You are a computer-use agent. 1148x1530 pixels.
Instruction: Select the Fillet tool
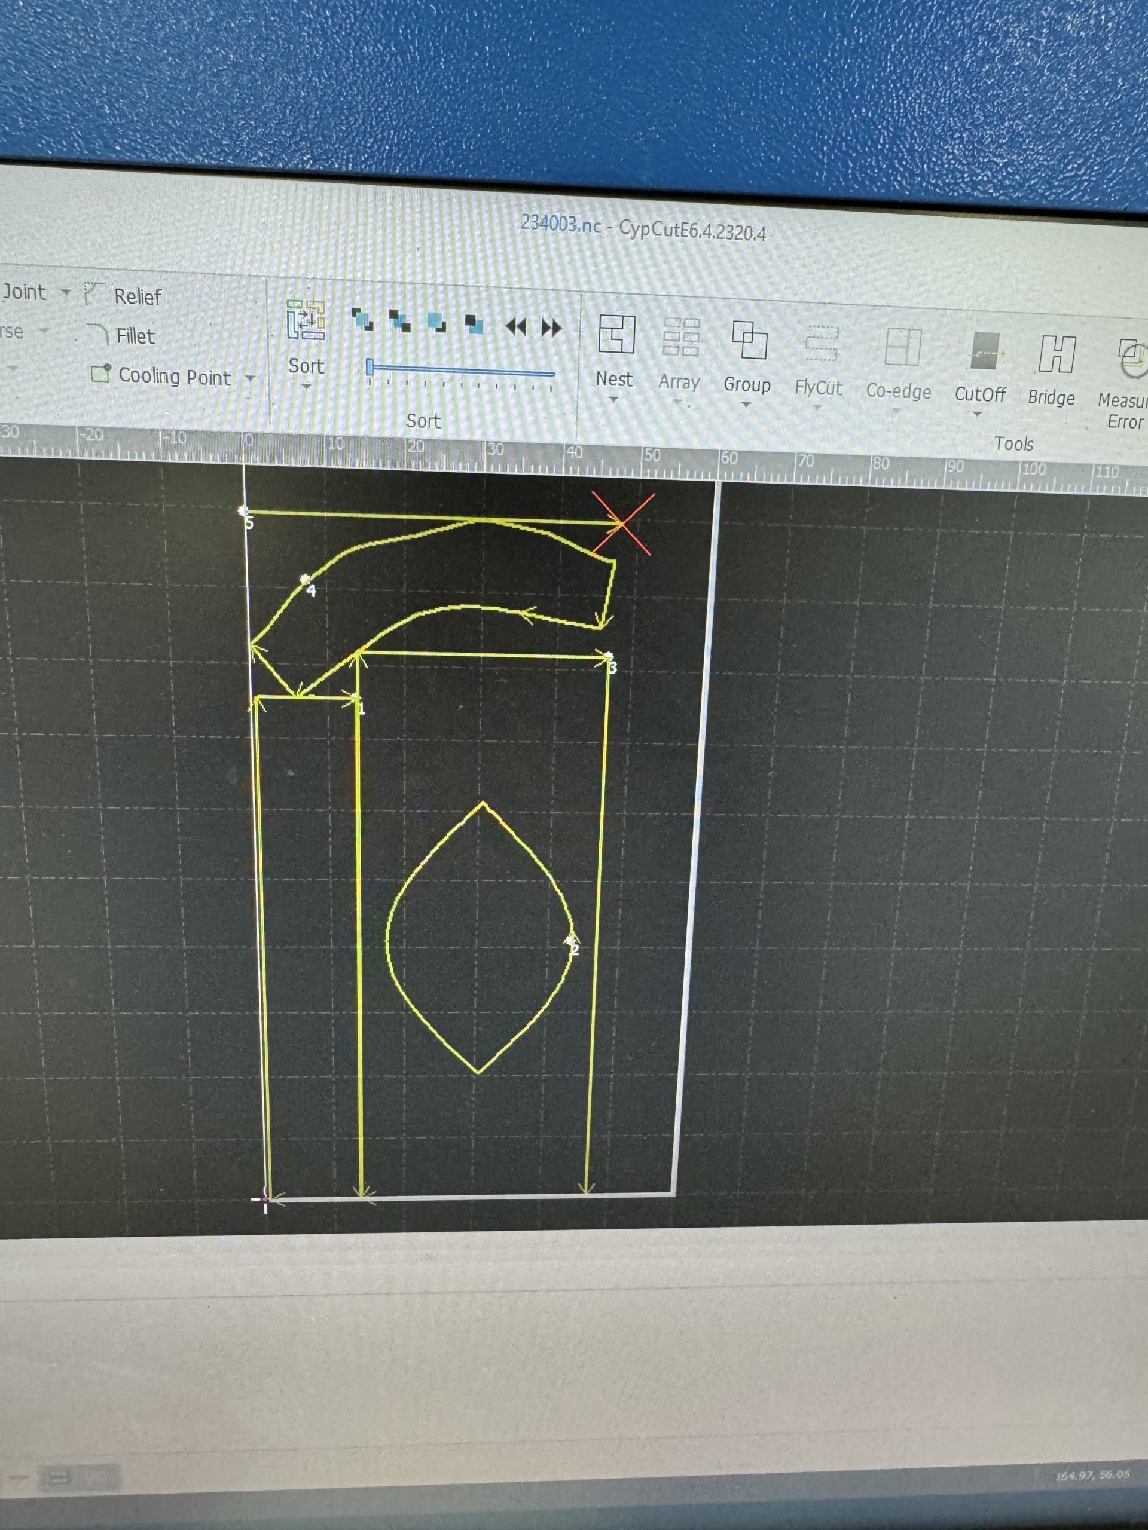coord(99,335)
